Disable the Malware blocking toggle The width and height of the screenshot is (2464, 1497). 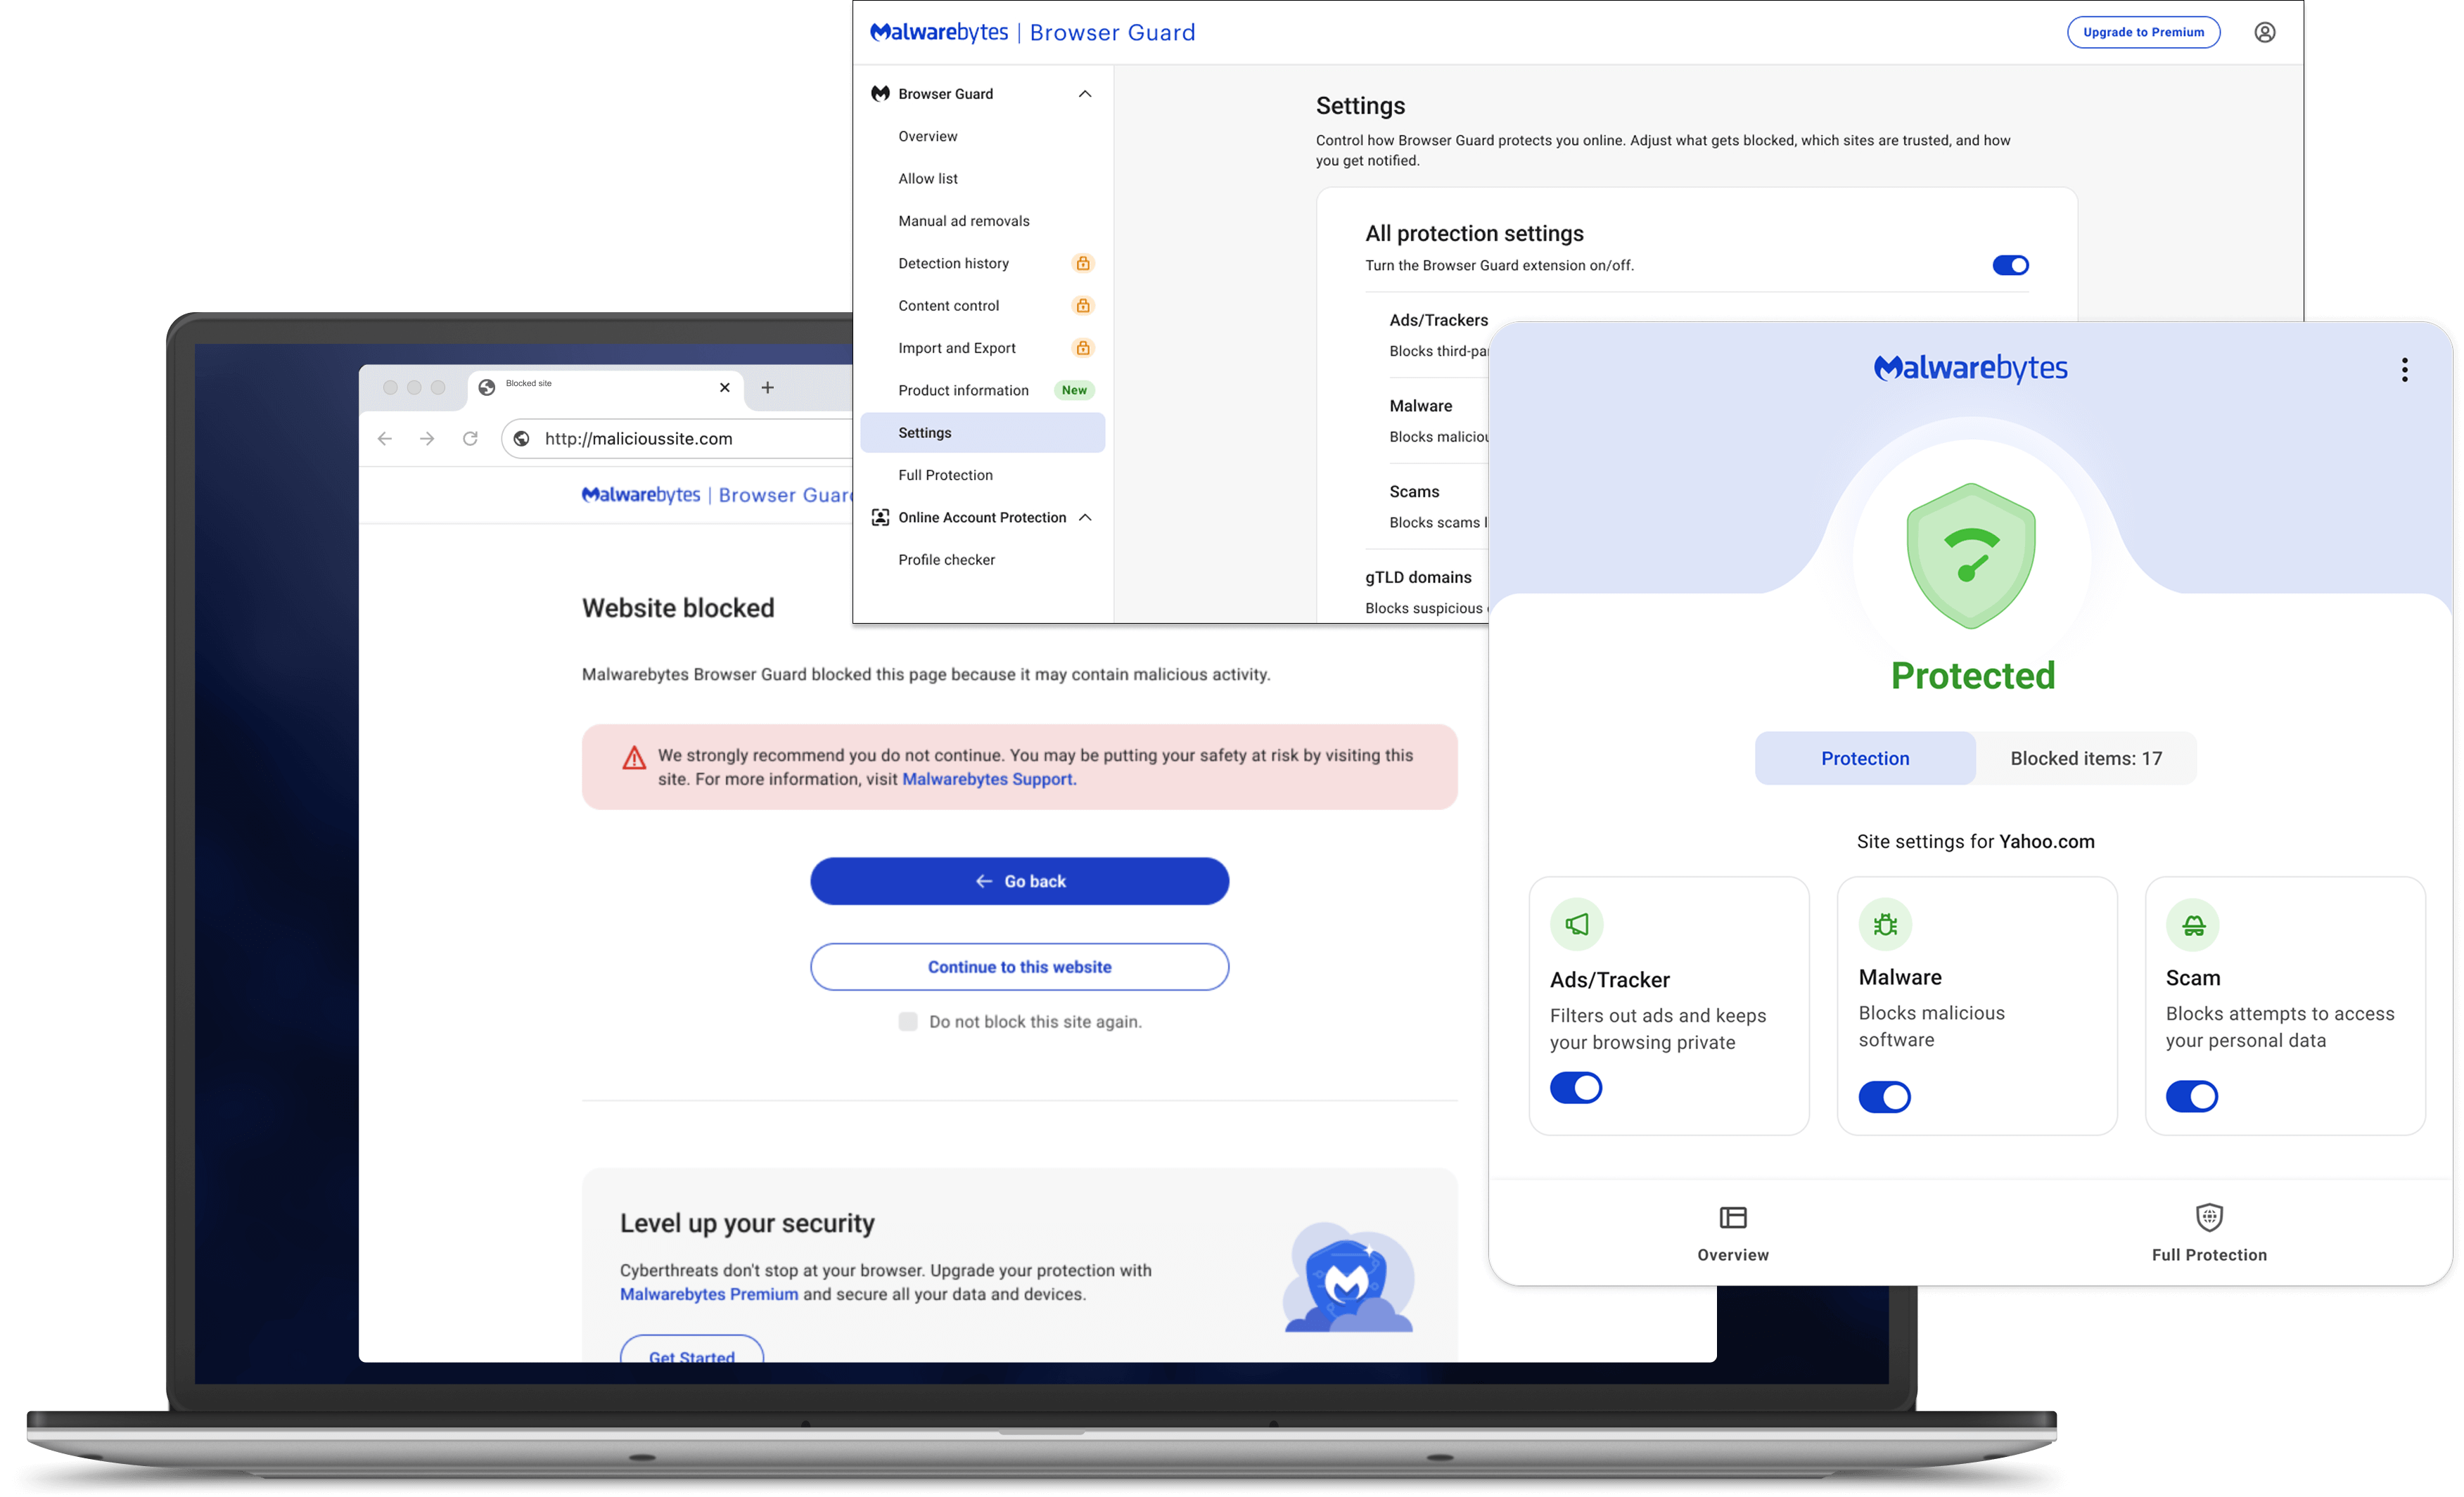click(1885, 1096)
